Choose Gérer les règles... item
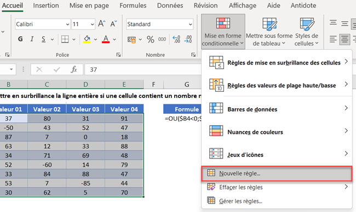Image resolution: width=356 pixels, height=212 pixels. tap(277, 201)
